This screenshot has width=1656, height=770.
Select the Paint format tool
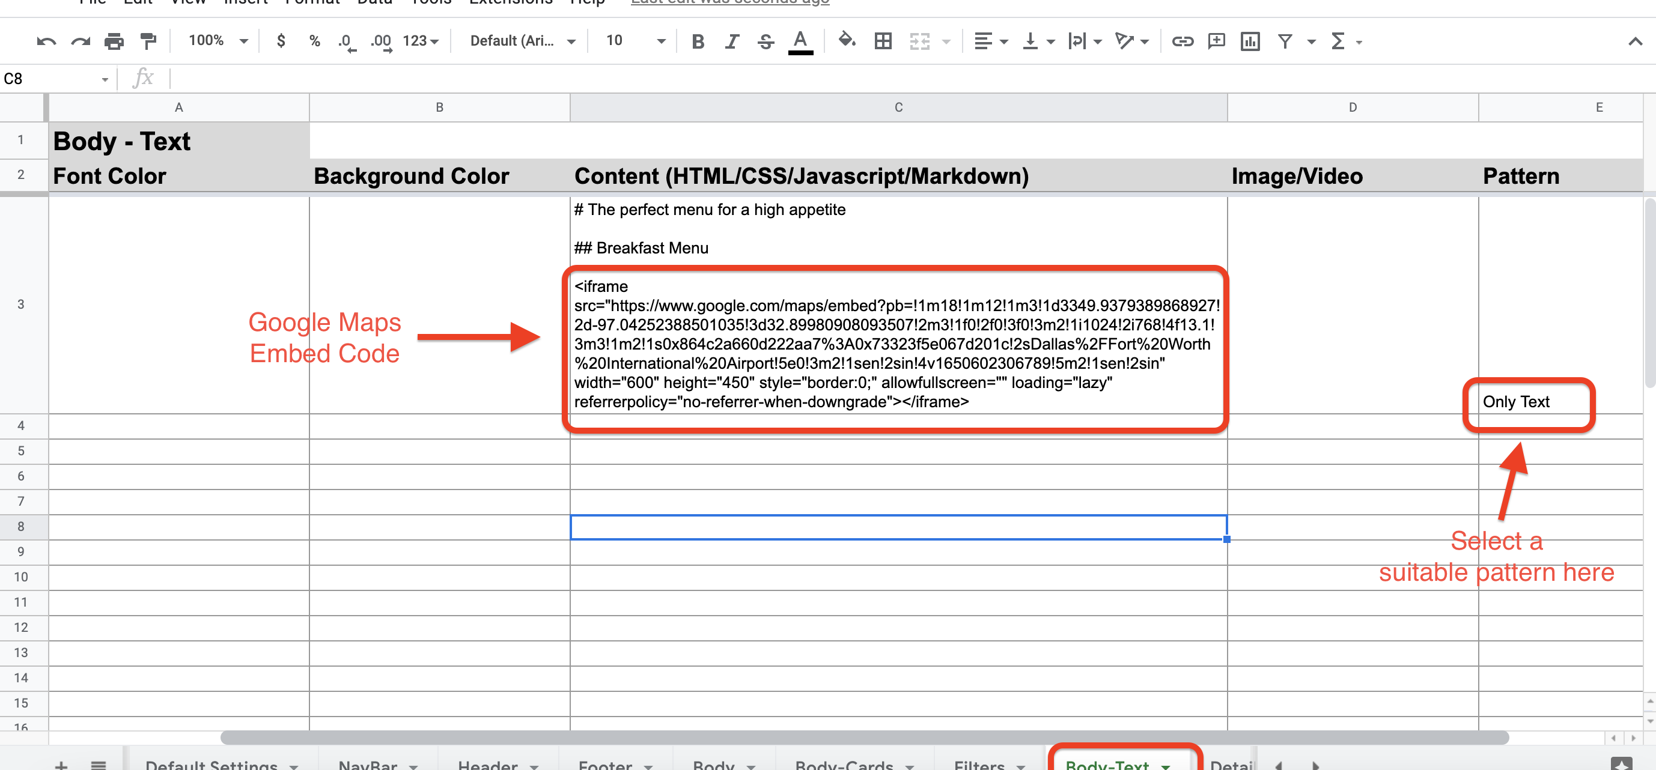pyautogui.click(x=148, y=42)
